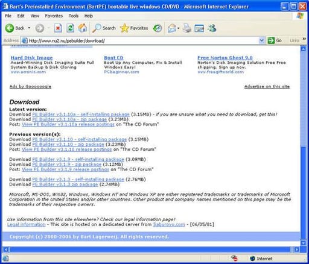Click the horizontal scrollbar right arrow
This screenshot has width=309, height=264.
[296, 250]
